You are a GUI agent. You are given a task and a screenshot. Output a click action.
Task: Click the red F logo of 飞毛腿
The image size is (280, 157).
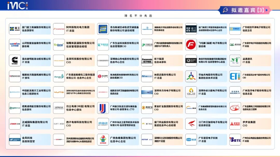(x=191, y=45)
